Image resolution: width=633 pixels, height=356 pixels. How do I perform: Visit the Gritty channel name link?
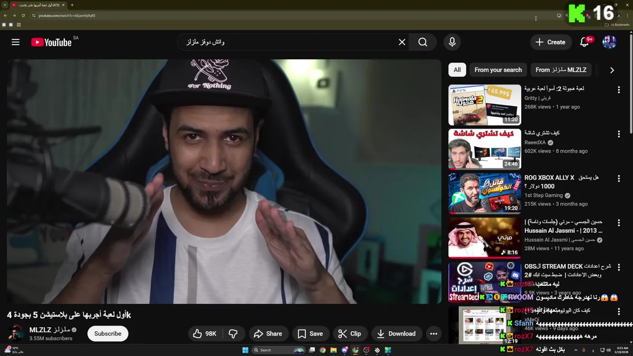537,98
